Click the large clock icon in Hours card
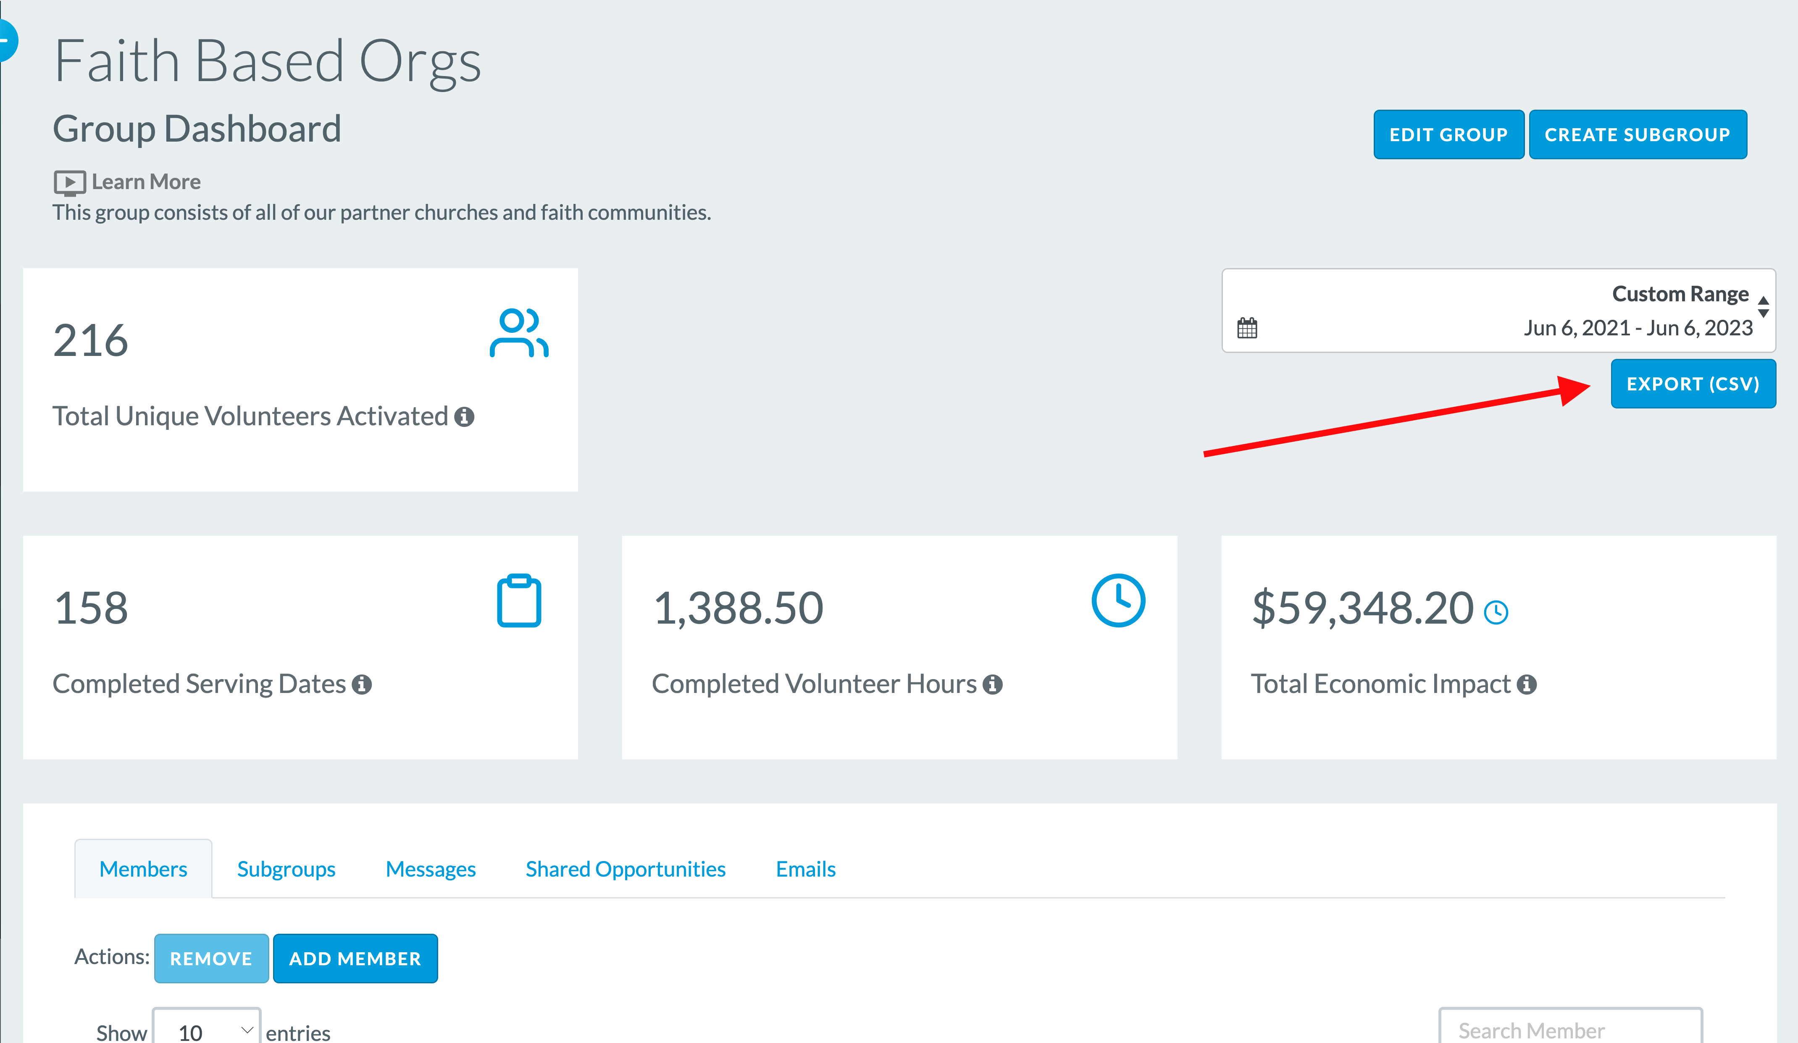The width and height of the screenshot is (1798, 1043). (1118, 601)
